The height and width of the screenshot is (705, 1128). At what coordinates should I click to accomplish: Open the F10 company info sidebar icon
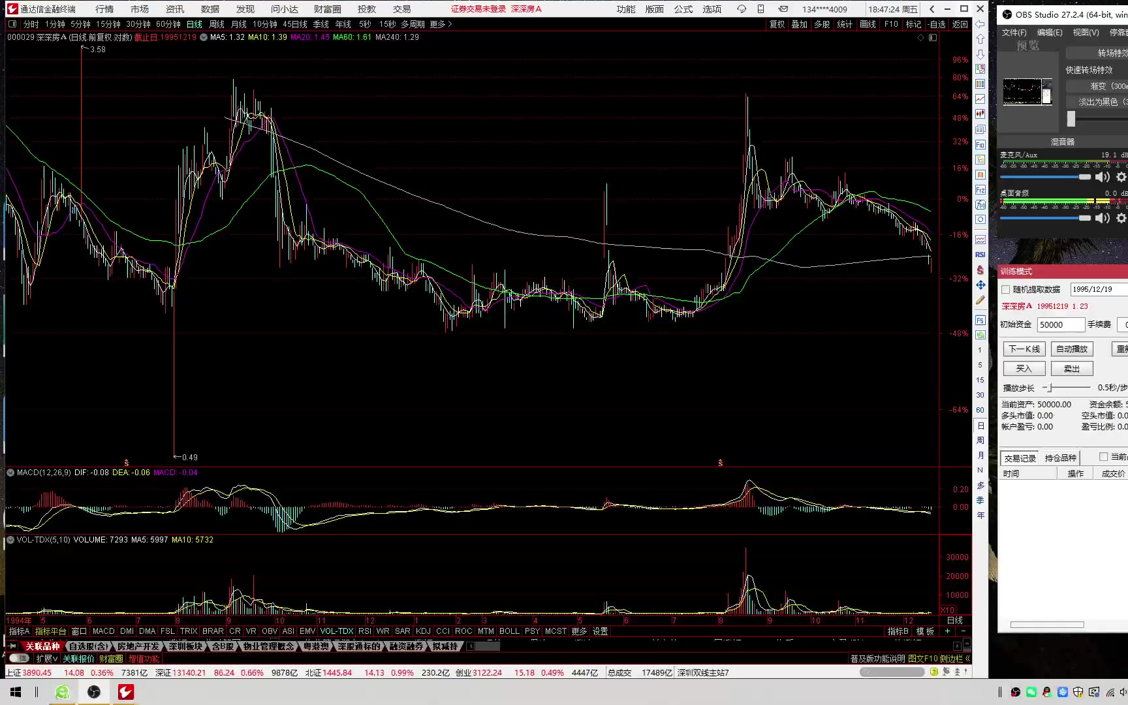980,144
